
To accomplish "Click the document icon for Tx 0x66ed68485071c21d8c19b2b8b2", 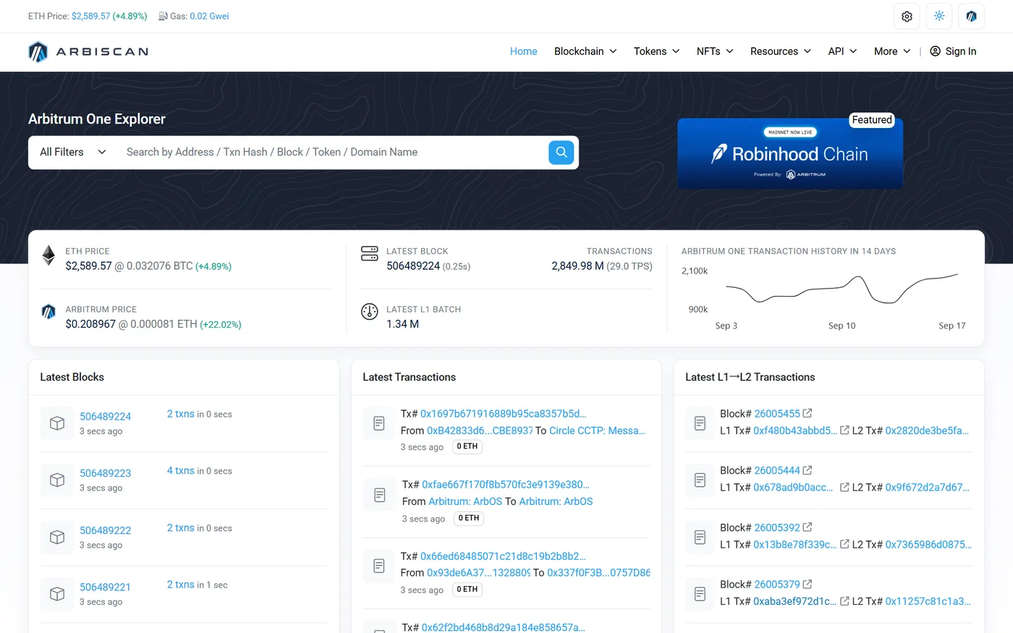I will pyautogui.click(x=379, y=566).
